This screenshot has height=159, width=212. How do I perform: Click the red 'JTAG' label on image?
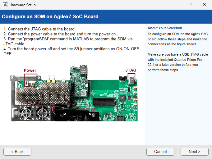pyautogui.click(x=131, y=70)
